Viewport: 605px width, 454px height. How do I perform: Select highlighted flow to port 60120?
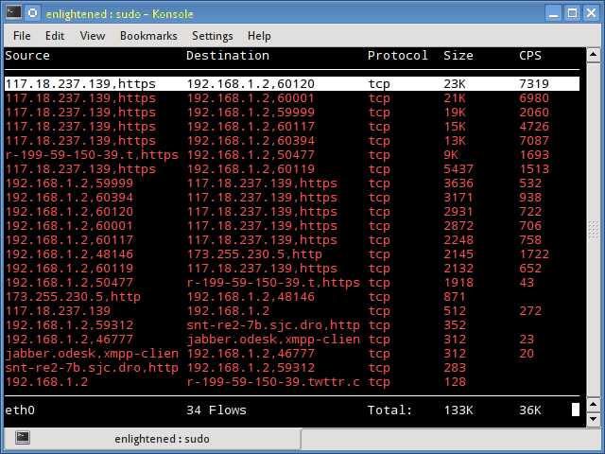(x=292, y=84)
